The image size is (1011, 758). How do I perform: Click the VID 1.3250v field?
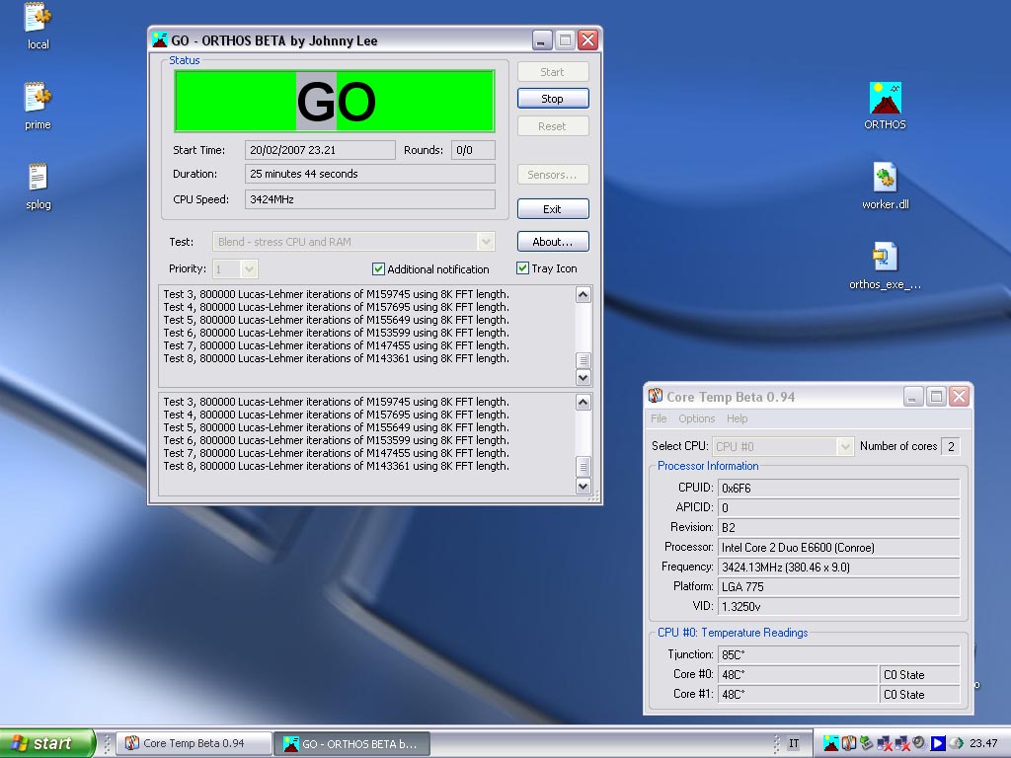click(838, 607)
